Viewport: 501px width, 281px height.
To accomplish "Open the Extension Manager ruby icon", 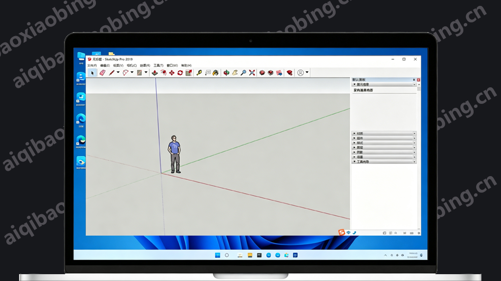I will click(290, 73).
